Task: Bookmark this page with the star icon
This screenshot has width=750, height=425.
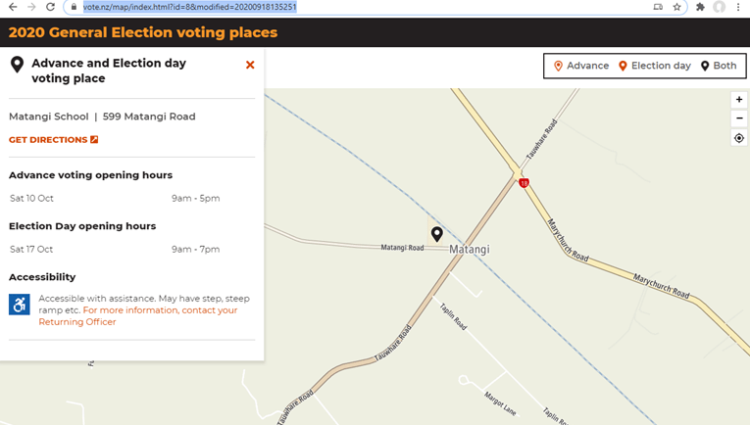Action: coord(676,7)
